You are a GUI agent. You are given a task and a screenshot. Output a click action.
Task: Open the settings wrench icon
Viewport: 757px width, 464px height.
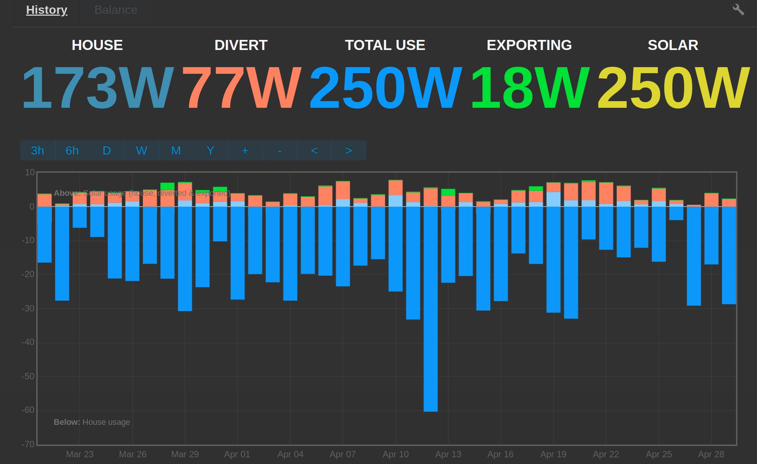pos(739,9)
